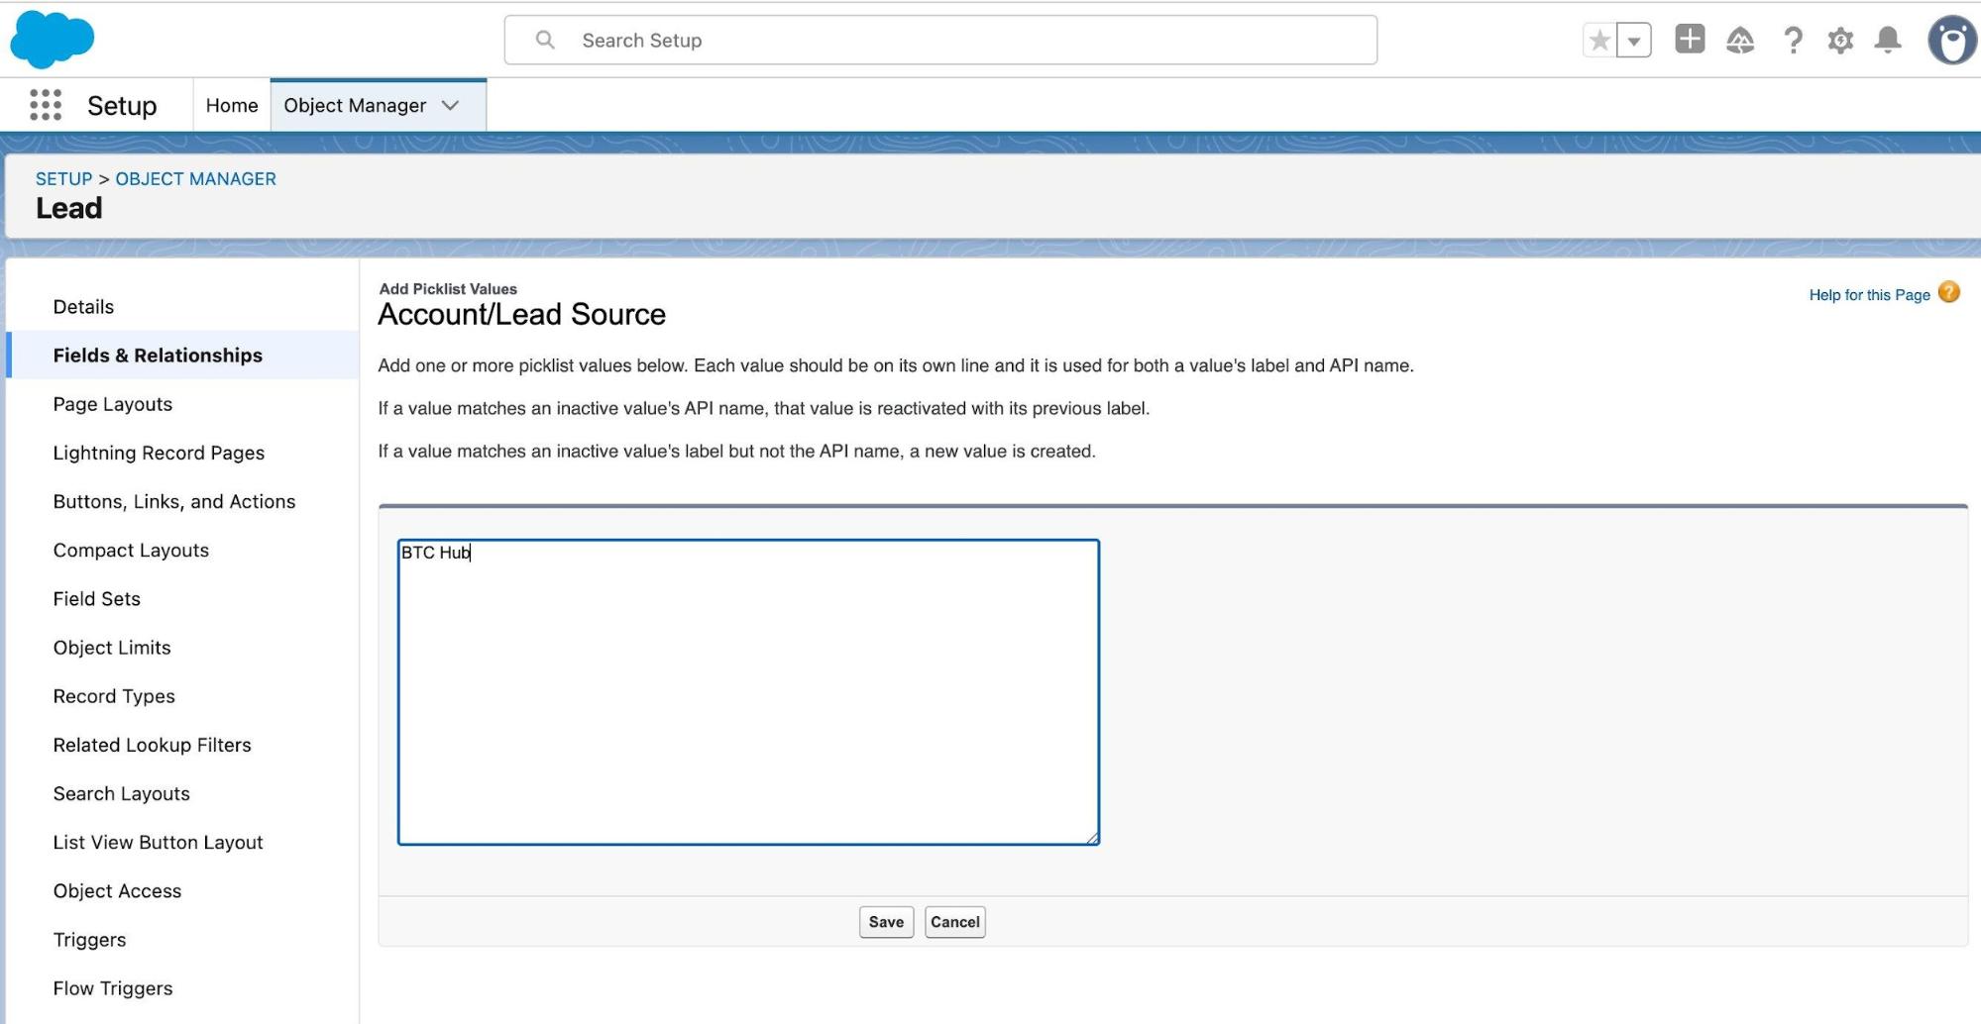Open the App Launcher grid icon

click(46, 105)
